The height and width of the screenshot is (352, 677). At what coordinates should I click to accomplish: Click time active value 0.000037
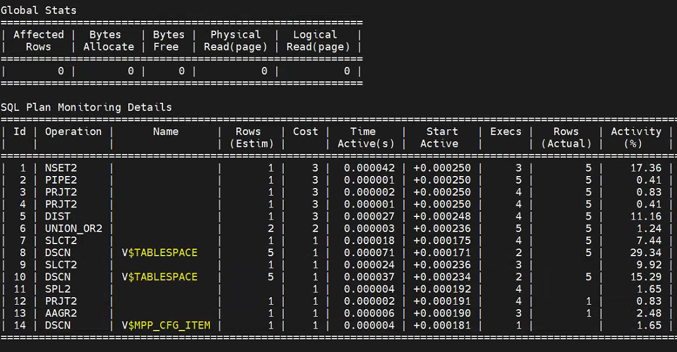coord(369,276)
